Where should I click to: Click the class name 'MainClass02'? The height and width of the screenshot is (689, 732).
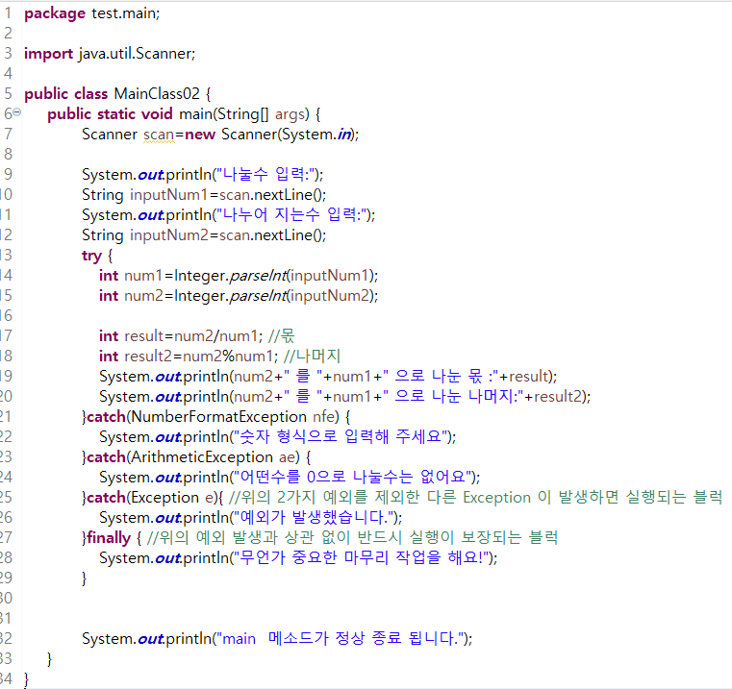[x=157, y=94]
